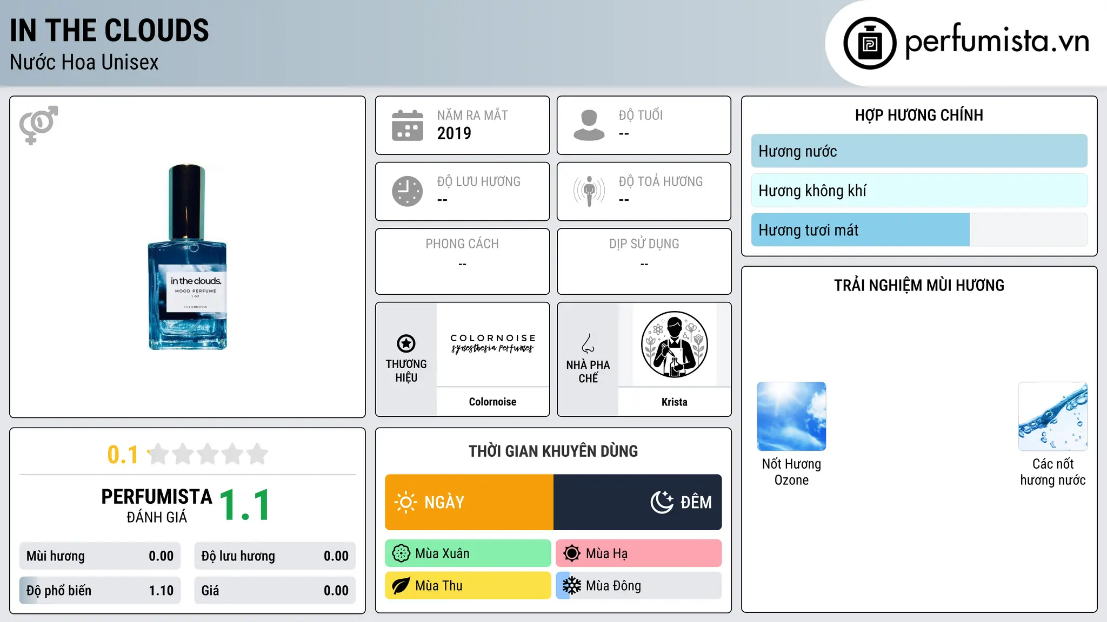Click the Độ phổ biến score row
This screenshot has width=1107, height=622.
point(100,591)
